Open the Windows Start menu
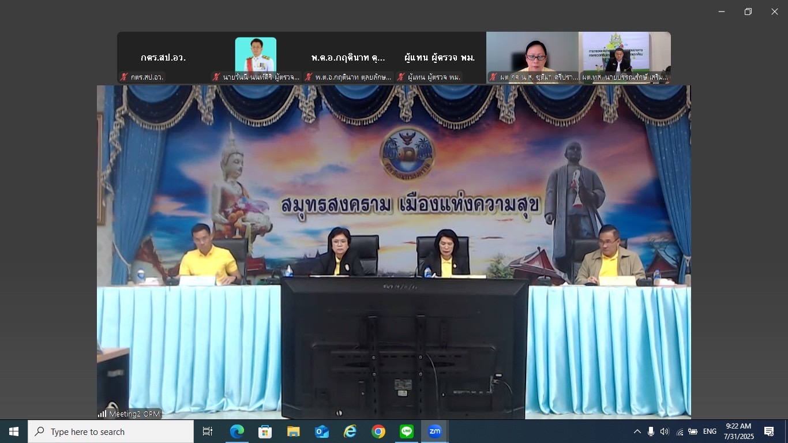The image size is (788, 443). pos(14,431)
